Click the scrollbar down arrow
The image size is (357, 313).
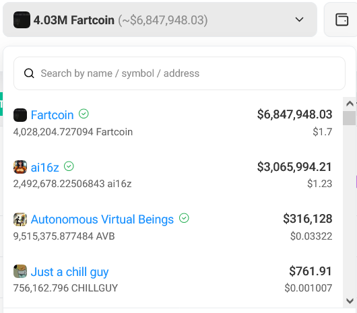click(x=350, y=301)
